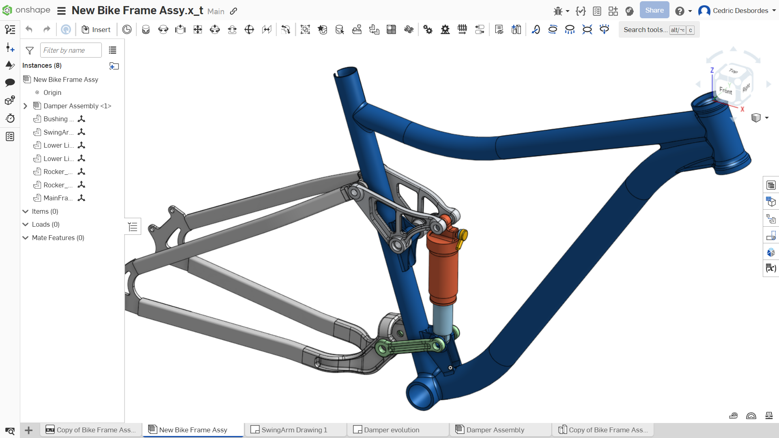
Task: Click the Filter by name field
Action: tap(71, 50)
